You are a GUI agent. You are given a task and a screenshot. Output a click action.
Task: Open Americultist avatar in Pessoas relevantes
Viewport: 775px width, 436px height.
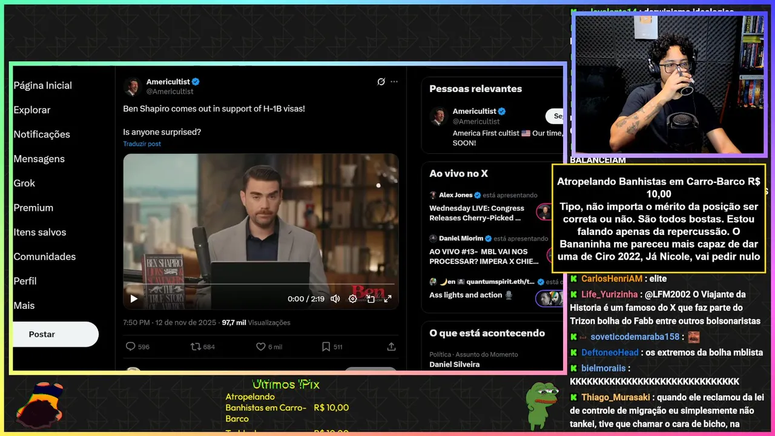click(x=439, y=116)
